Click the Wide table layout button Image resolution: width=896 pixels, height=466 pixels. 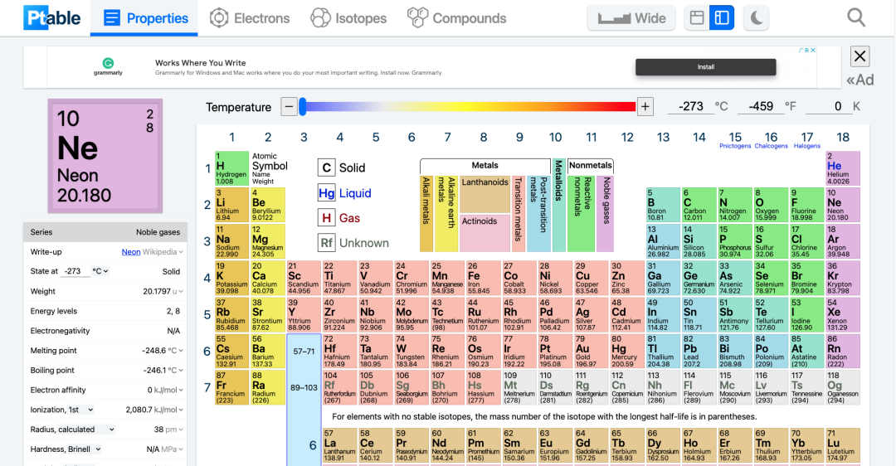point(632,17)
